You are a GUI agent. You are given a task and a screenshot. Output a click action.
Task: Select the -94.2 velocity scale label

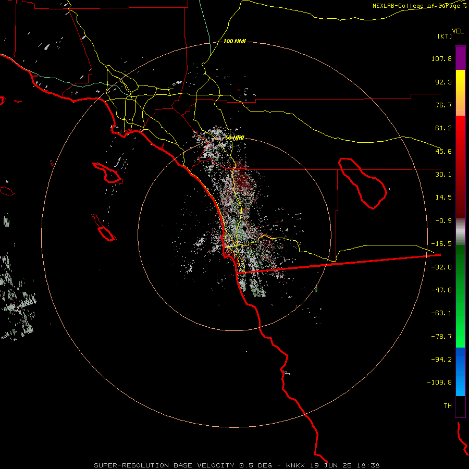(441, 359)
